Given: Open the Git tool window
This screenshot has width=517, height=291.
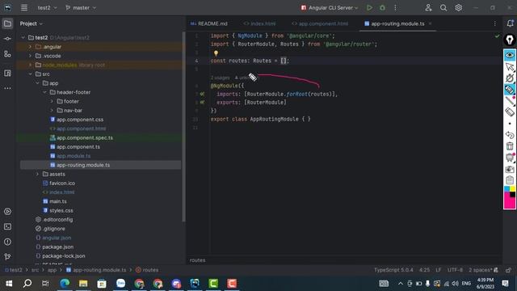Looking at the screenshot, I should [7, 256].
